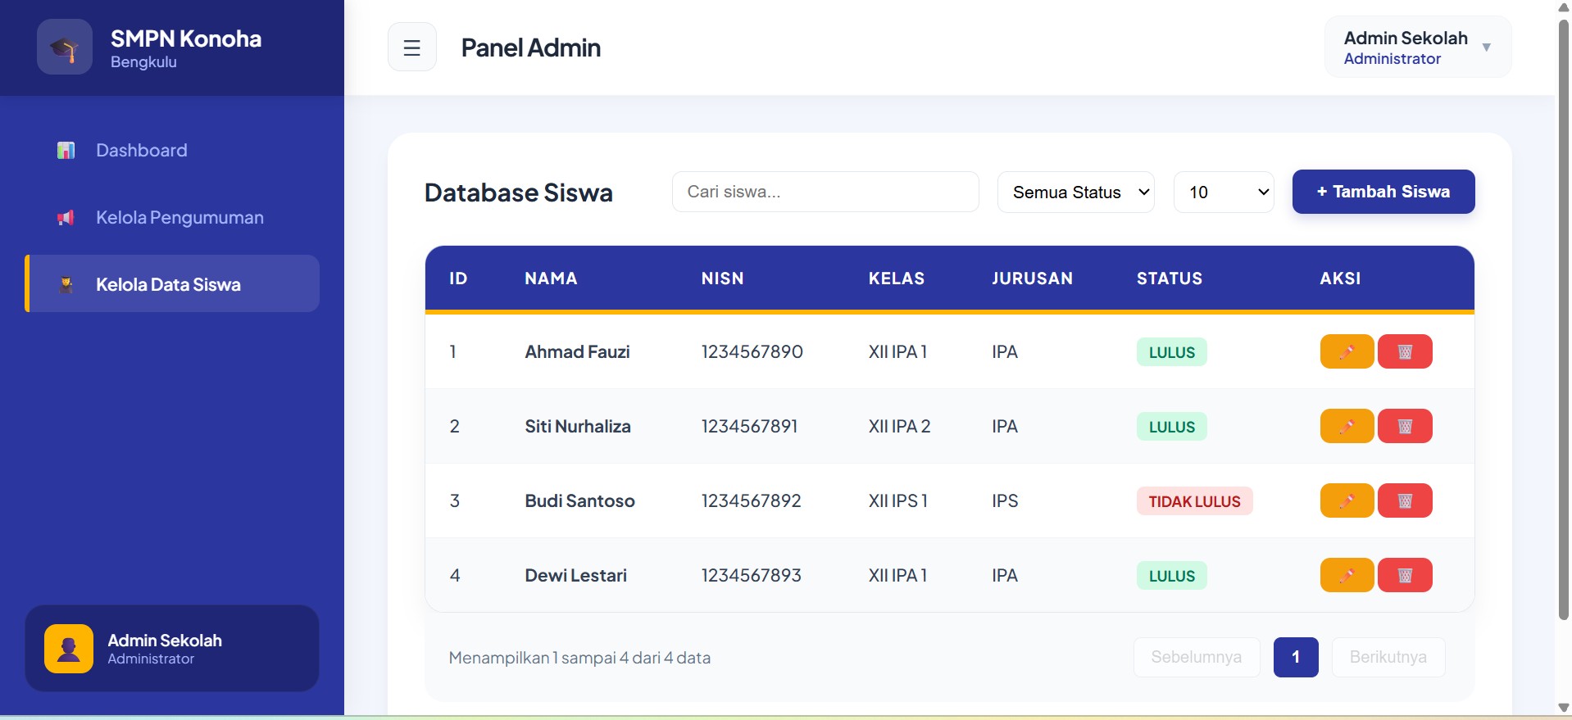The width and height of the screenshot is (1572, 720).
Task: Open Kelola Pengumuman in the sidebar
Action: (179, 218)
